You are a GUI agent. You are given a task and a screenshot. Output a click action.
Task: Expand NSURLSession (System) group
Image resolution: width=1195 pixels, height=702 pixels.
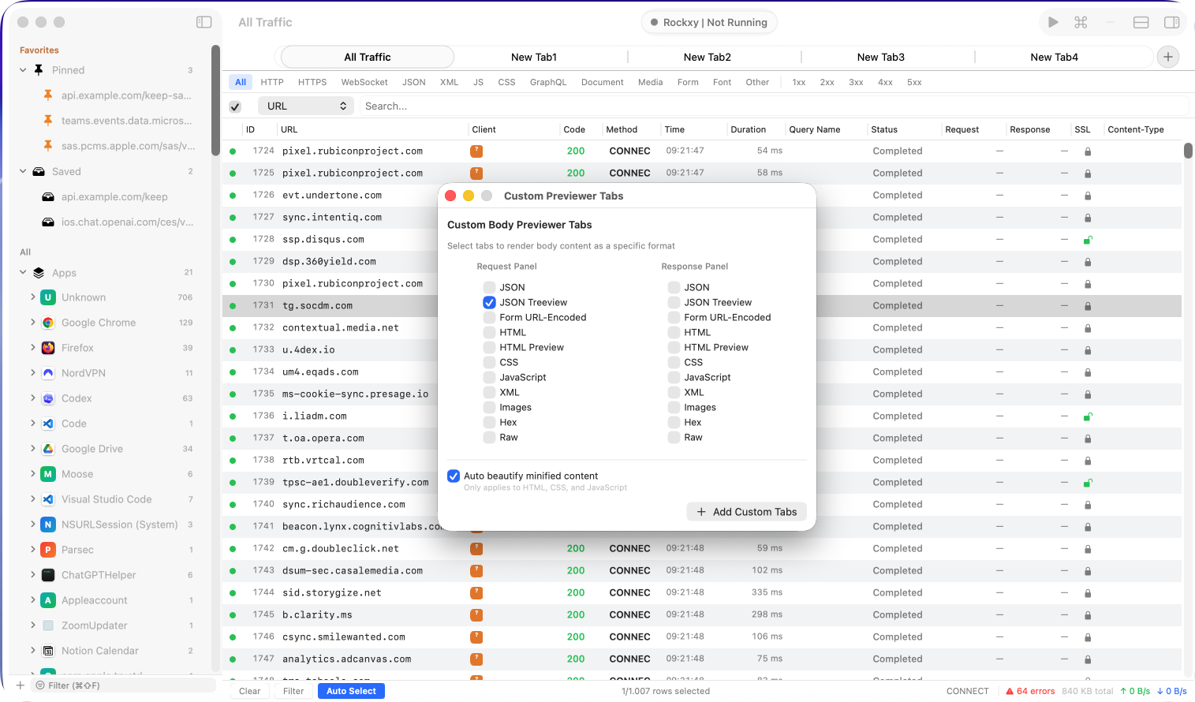click(33, 525)
